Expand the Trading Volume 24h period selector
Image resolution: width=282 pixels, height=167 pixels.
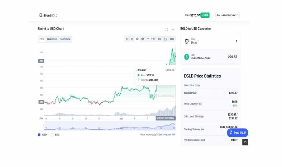203,129
